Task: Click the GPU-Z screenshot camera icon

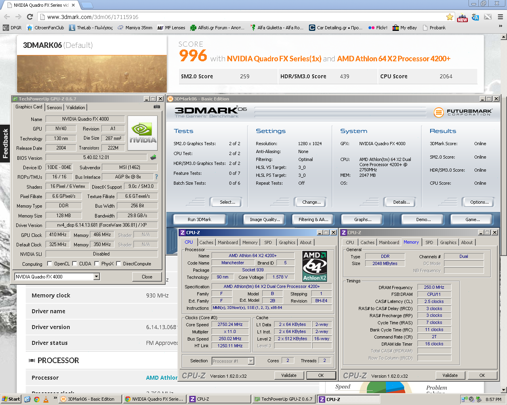Action: click(x=157, y=107)
